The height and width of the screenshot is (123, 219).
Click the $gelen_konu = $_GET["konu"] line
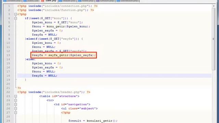click(x=57, y=23)
